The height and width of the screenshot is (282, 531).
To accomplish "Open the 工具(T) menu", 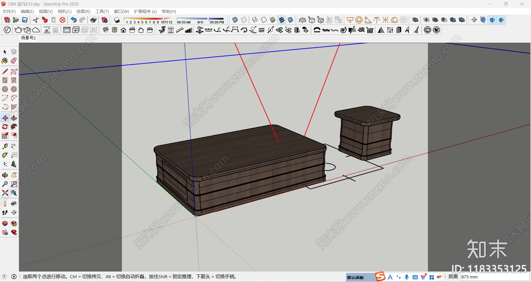I will 102,12.
